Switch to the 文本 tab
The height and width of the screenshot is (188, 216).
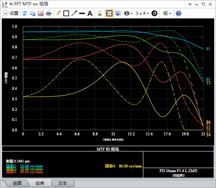[63, 183]
